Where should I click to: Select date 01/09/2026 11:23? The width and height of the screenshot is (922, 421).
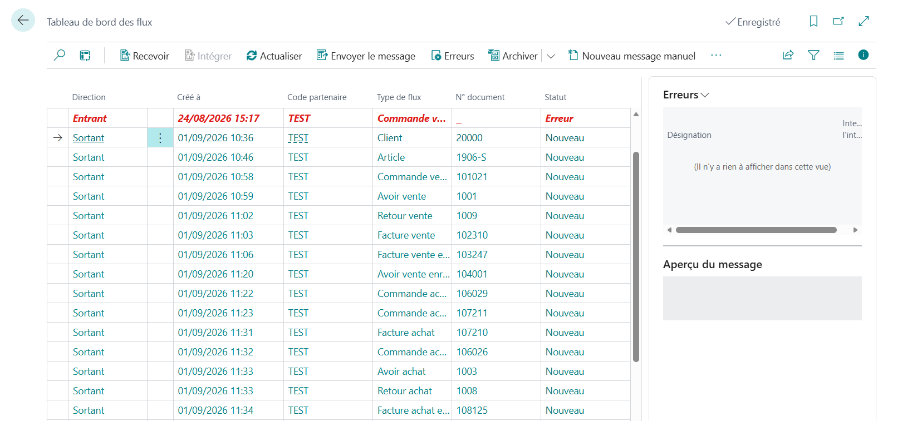[215, 313]
